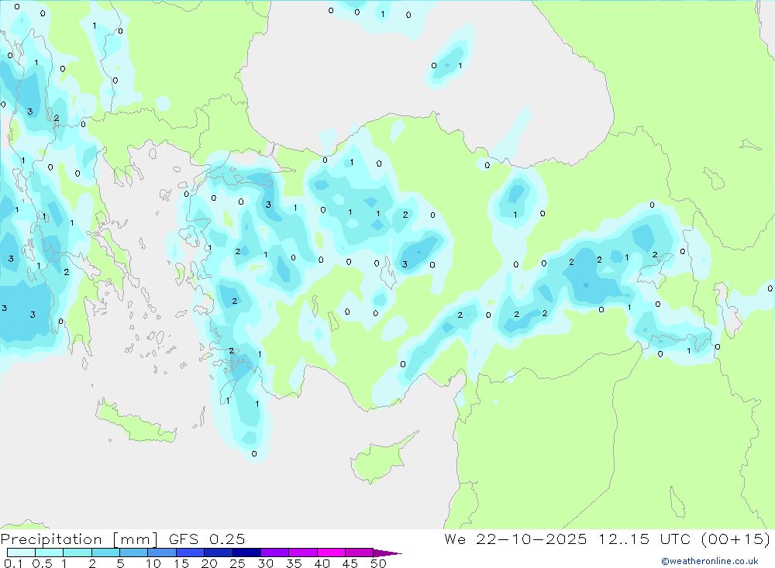Click the 1–2 mm legend color swatch
The width and height of the screenshot is (775, 568).
(77, 553)
